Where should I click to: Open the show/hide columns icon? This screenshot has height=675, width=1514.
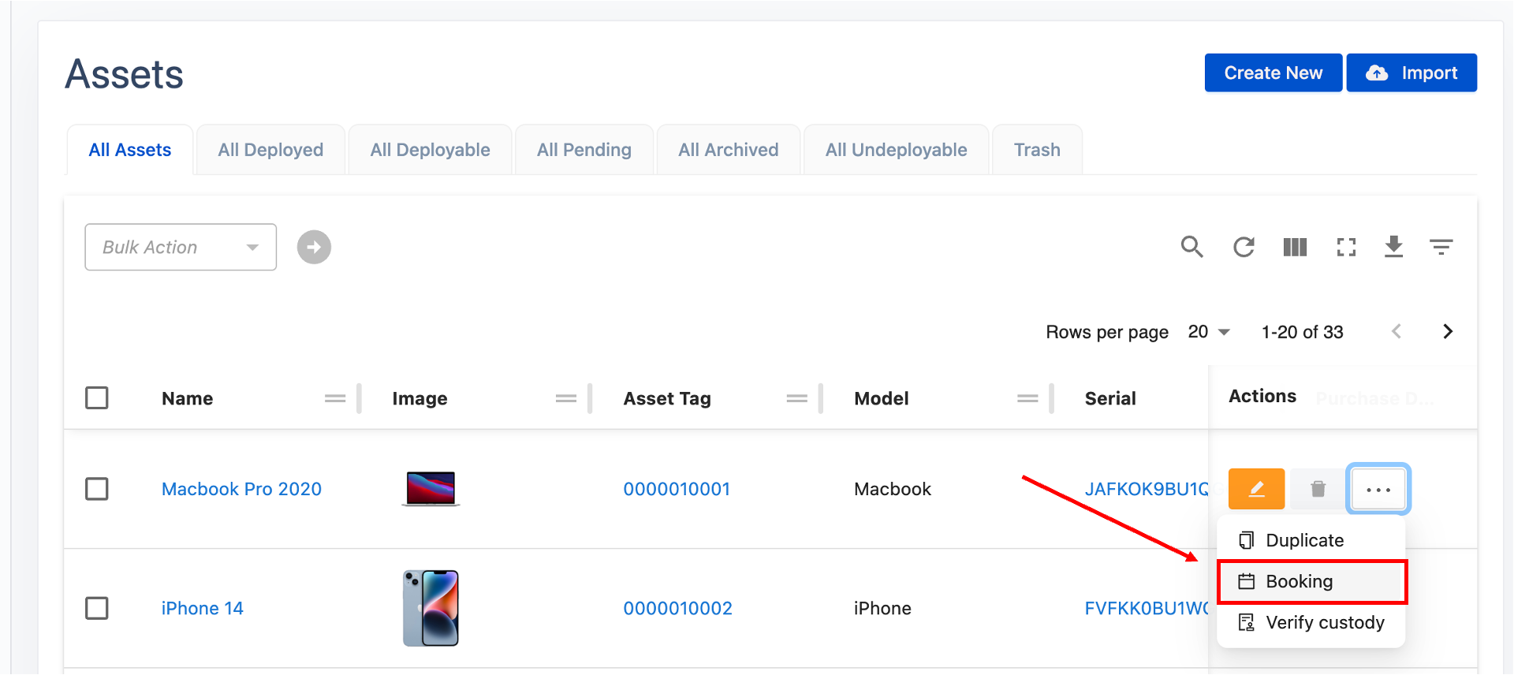tap(1295, 247)
